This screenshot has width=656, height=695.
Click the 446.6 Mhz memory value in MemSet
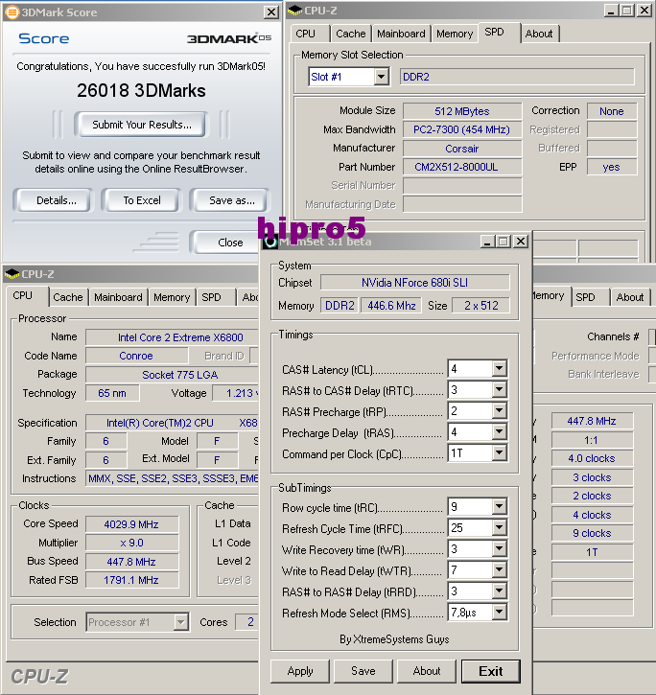point(391,306)
